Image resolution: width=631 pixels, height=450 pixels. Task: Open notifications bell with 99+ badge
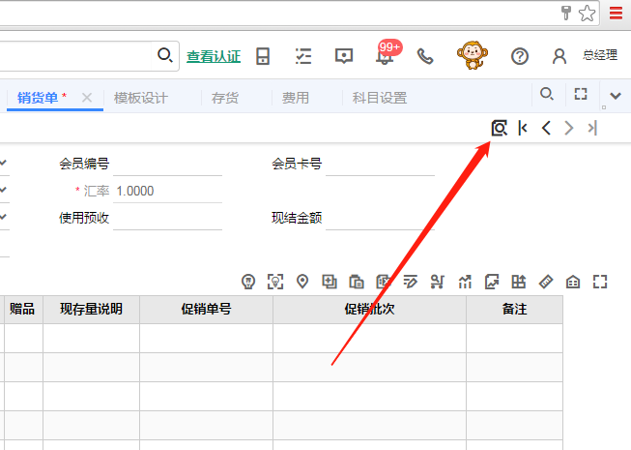386,54
